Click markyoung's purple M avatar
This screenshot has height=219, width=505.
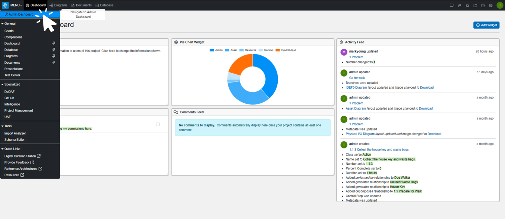point(344,52)
